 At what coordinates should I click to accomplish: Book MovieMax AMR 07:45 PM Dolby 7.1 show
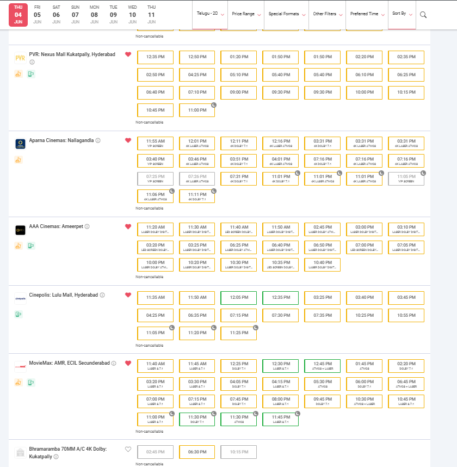(239, 402)
